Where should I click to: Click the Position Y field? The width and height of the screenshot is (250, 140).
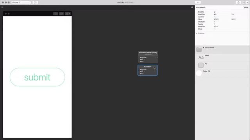pyautogui.click(x=232, y=14)
